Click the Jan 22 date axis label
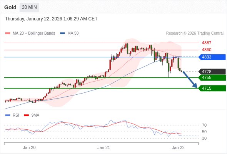Screen dimensions: 227x154 [x=178, y=147]
